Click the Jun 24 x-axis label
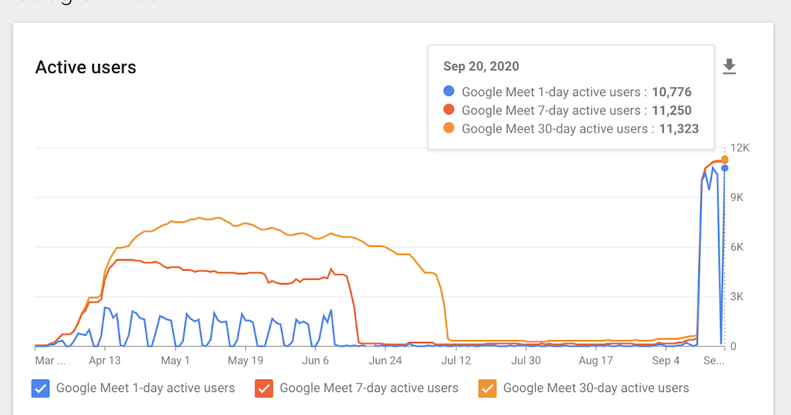This screenshot has width=791, height=415. [386, 360]
